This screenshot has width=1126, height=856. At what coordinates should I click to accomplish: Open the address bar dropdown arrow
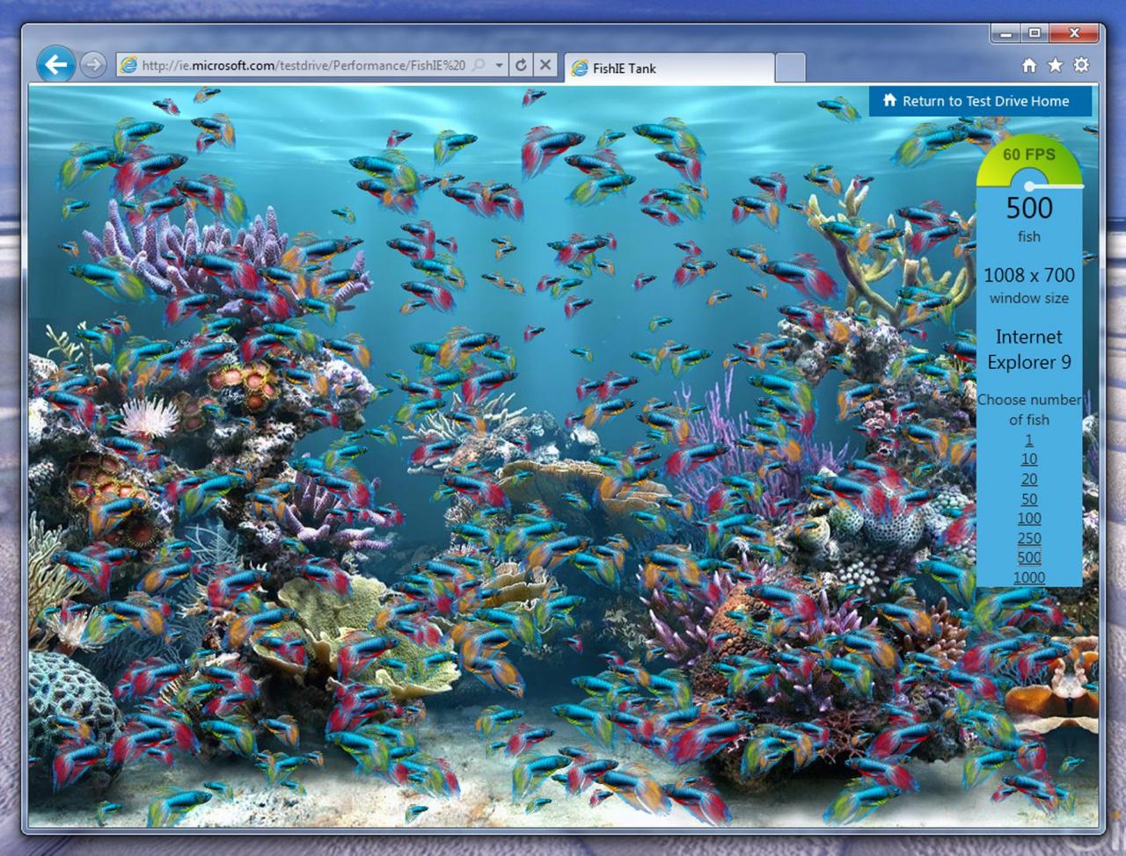pos(499,65)
